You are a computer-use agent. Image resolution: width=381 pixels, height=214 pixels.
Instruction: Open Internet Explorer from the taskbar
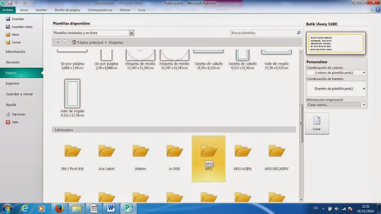click(25, 208)
